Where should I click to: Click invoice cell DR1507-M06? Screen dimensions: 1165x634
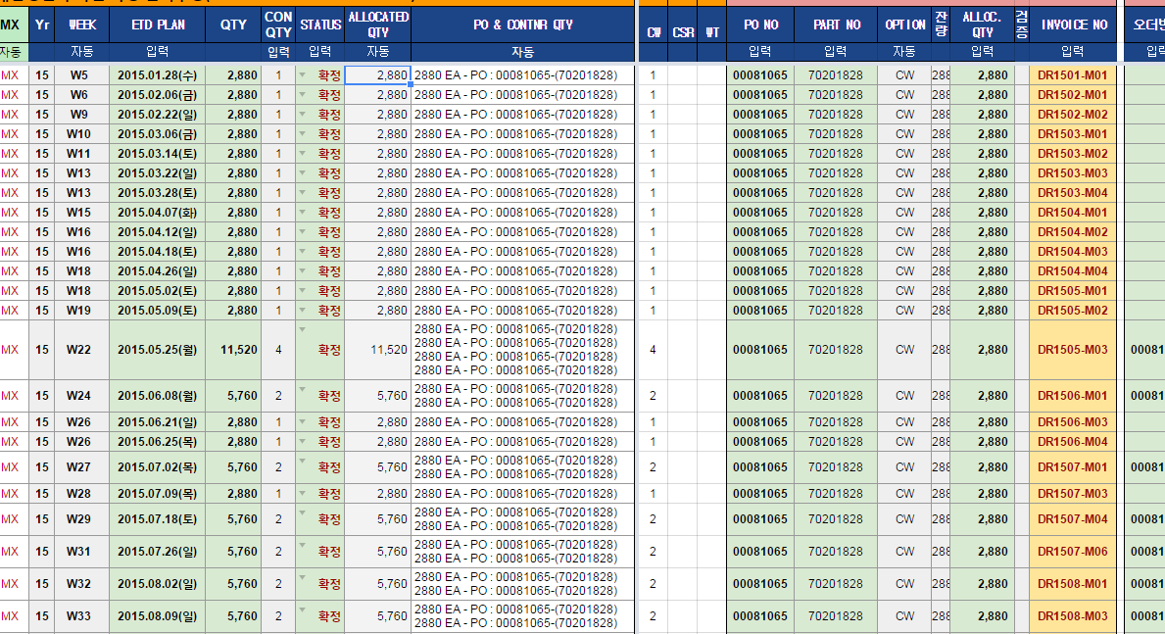(1072, 552)
